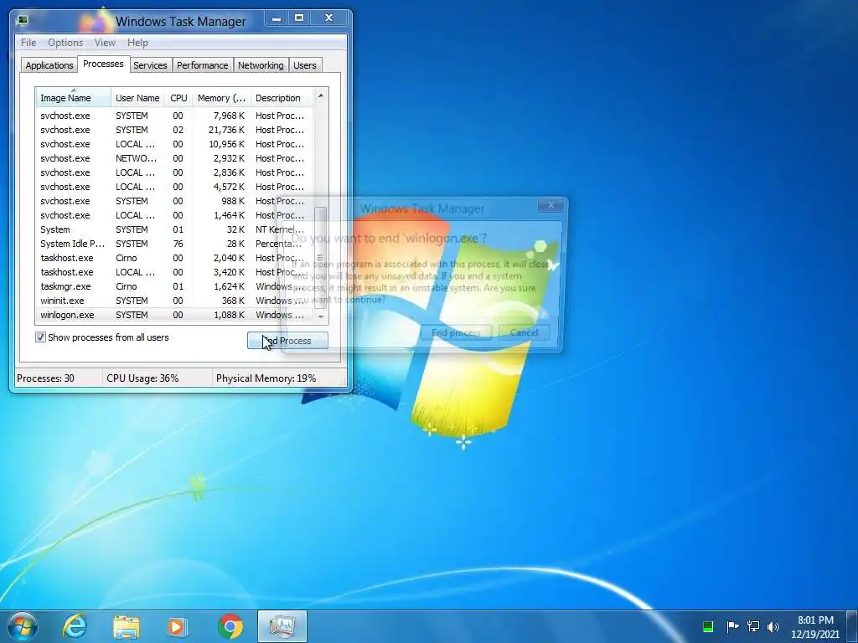Screen dimensions: 858x643
Task: Click the process list scroll up arrow
Action: tap(321, 95)
